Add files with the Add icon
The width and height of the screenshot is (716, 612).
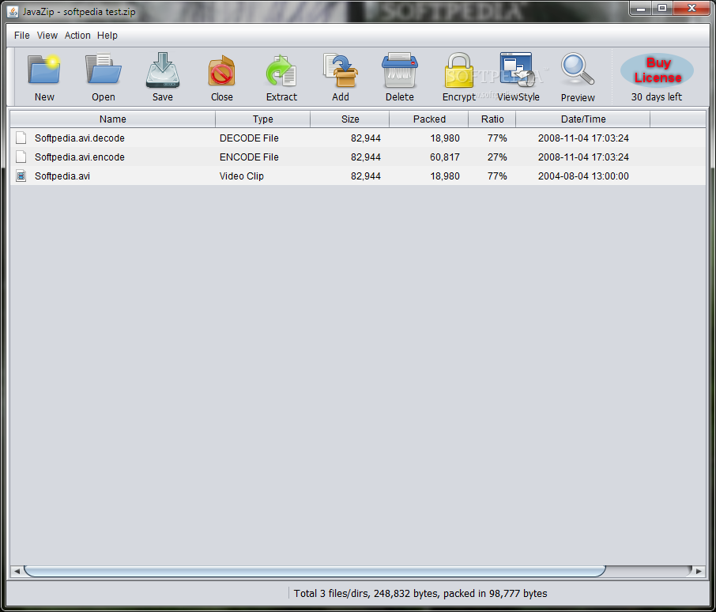tap(340, 70)
